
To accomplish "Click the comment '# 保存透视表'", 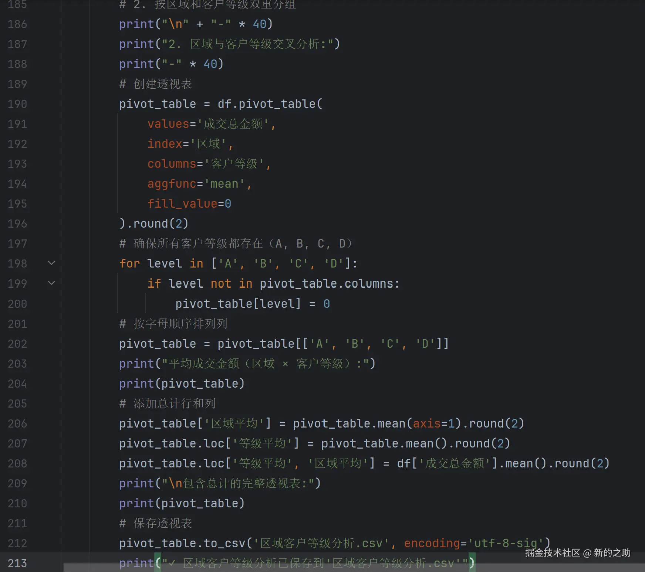I will (x=156, y=523).
